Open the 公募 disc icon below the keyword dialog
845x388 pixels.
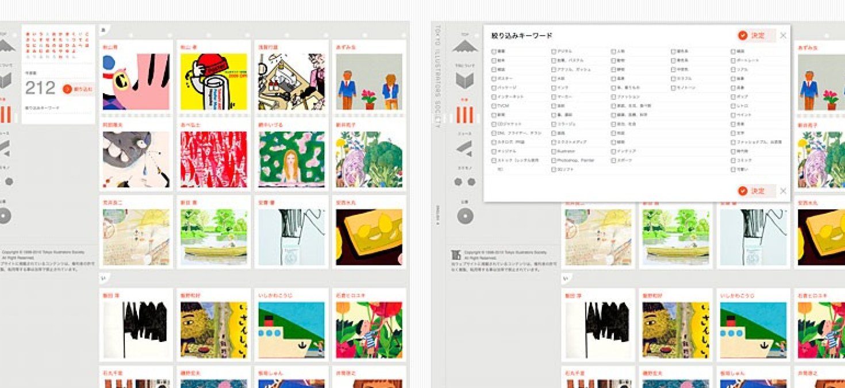[464, 216]
